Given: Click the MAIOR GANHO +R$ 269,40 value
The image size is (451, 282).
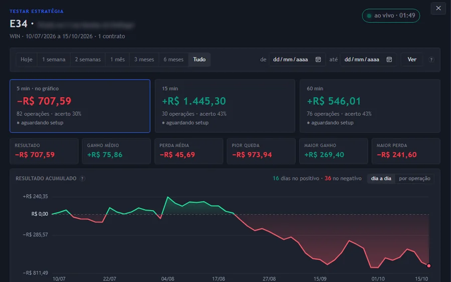Looking at the screenshot, I should click(324, 155).
